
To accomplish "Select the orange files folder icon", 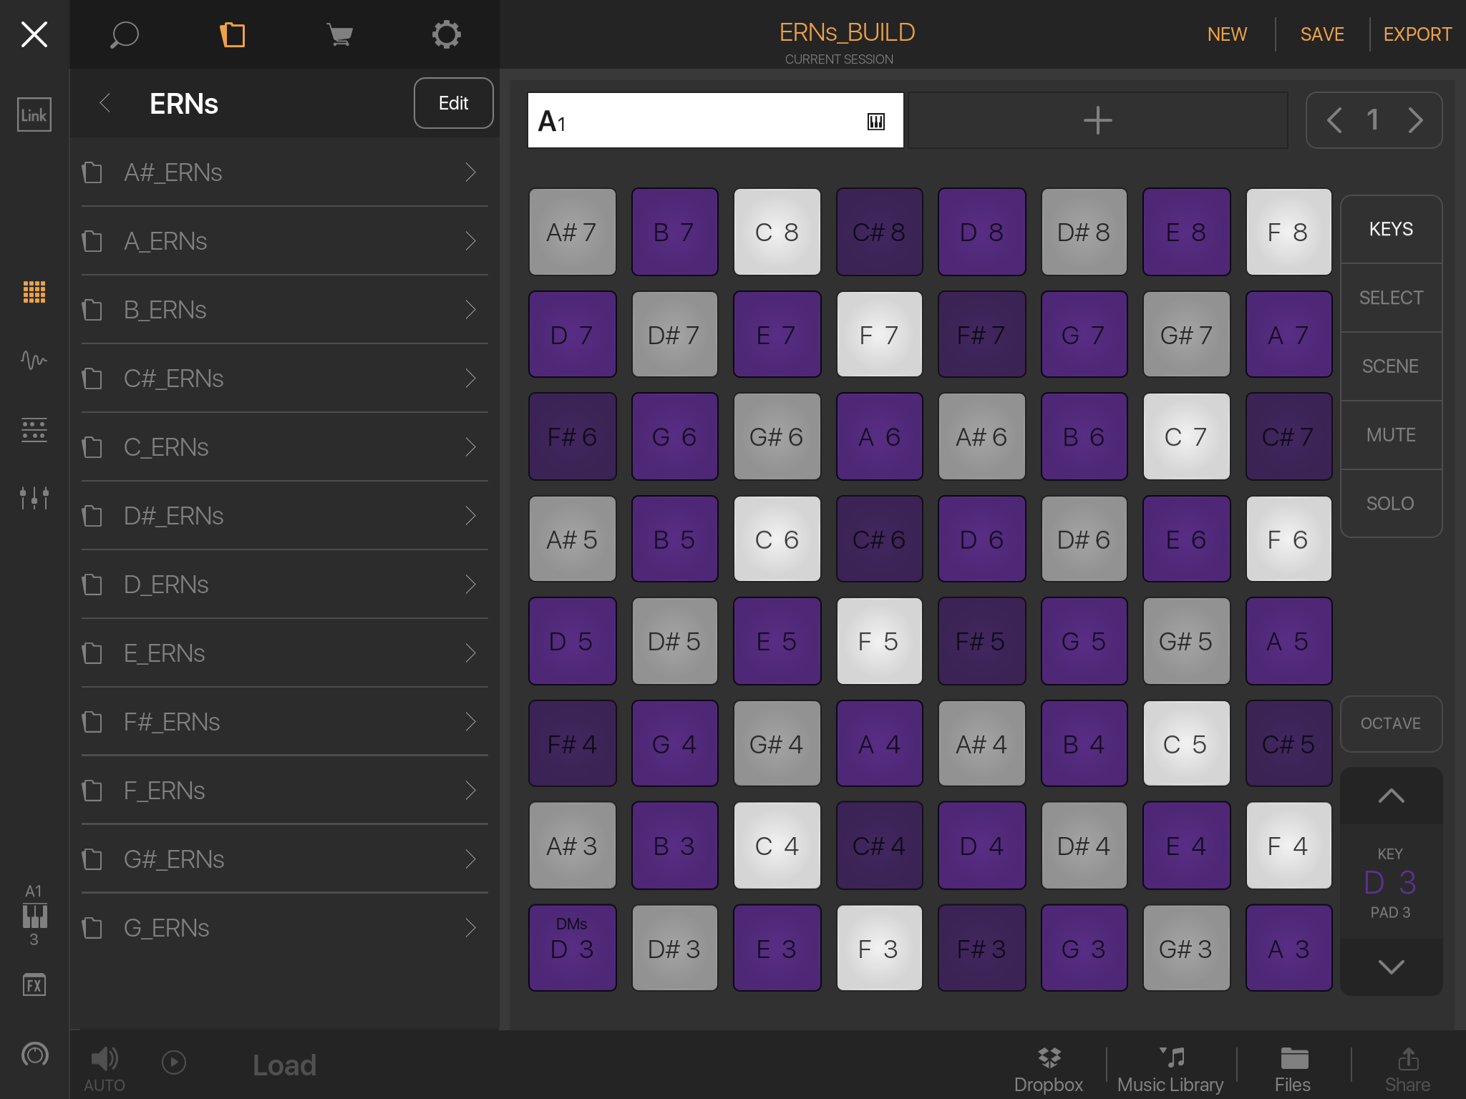I will (x=232, y=34).
